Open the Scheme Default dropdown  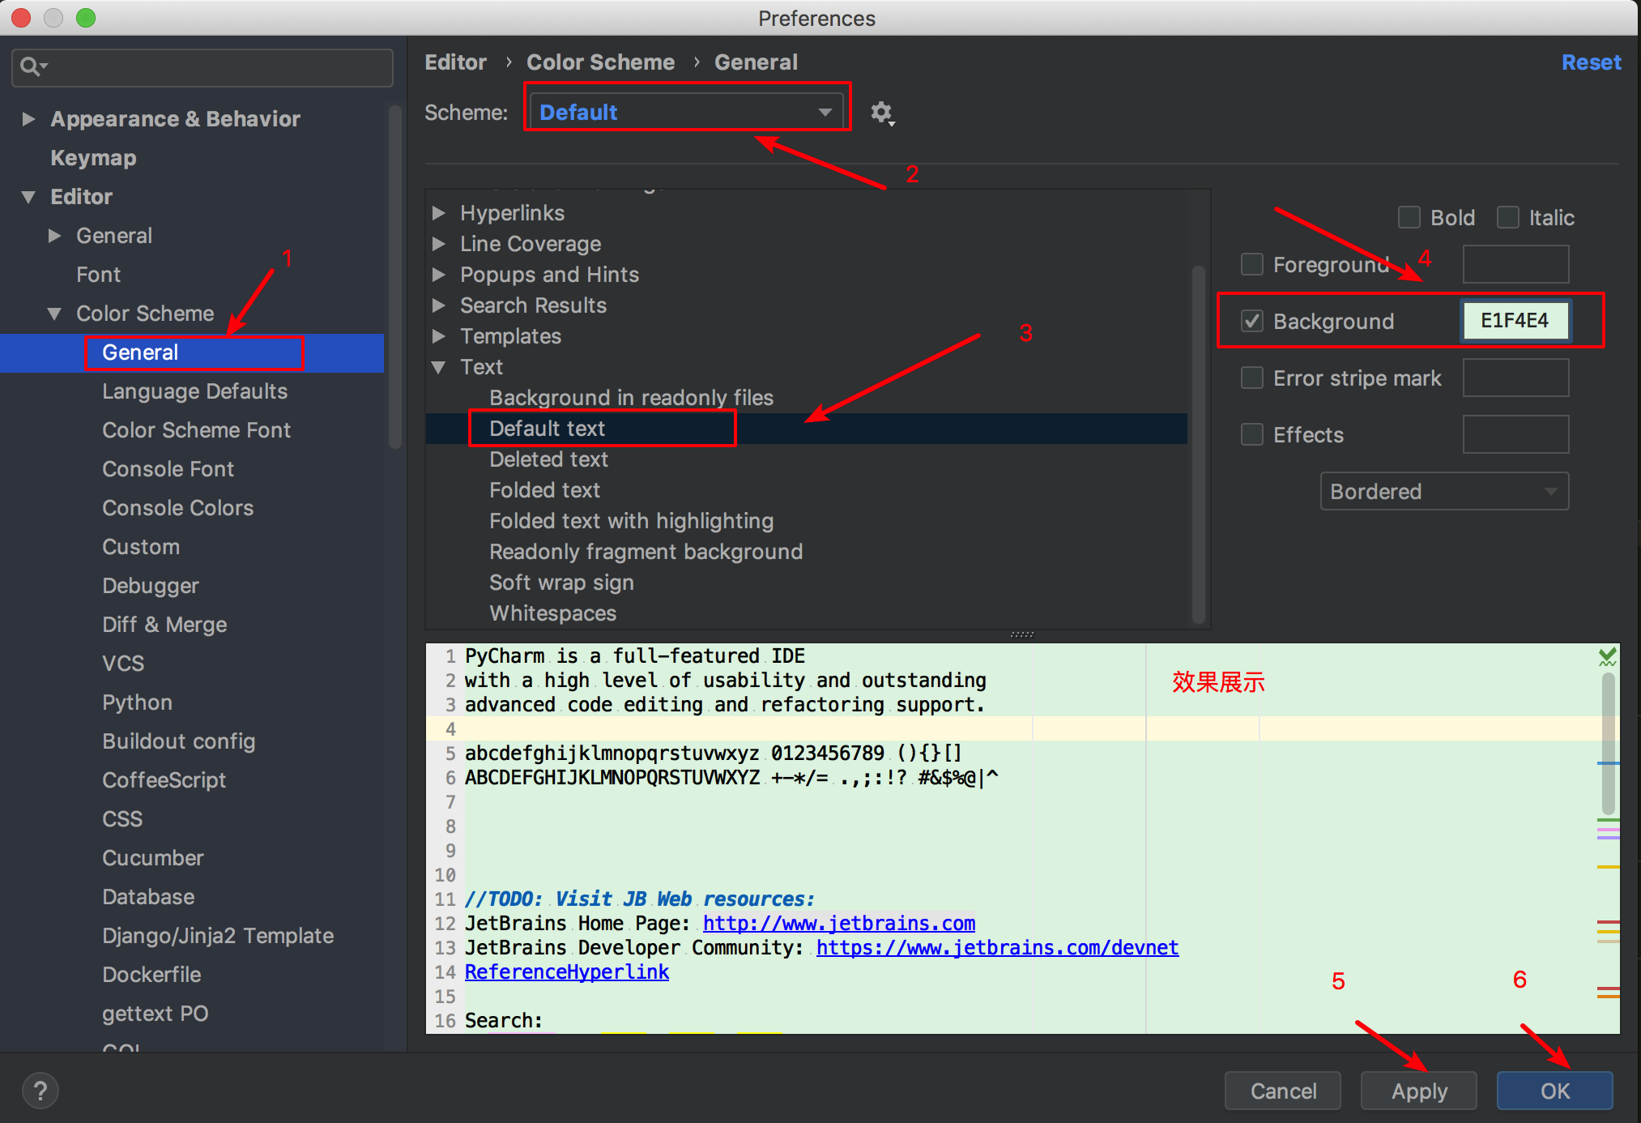[685, 112]
